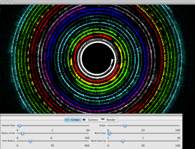
Task: Click the window close button
Action: pyautogui.click(x=3, y=2)
